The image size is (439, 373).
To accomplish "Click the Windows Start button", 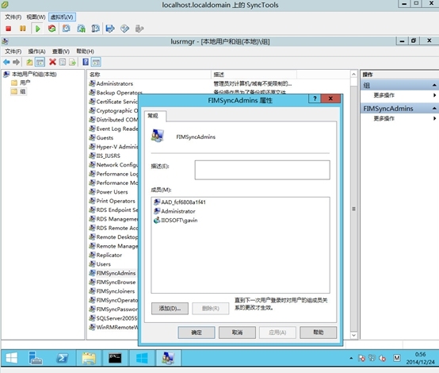I will (11, 358).
